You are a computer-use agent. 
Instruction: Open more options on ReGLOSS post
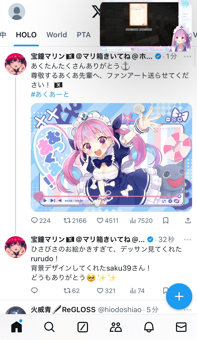point(188,310)
